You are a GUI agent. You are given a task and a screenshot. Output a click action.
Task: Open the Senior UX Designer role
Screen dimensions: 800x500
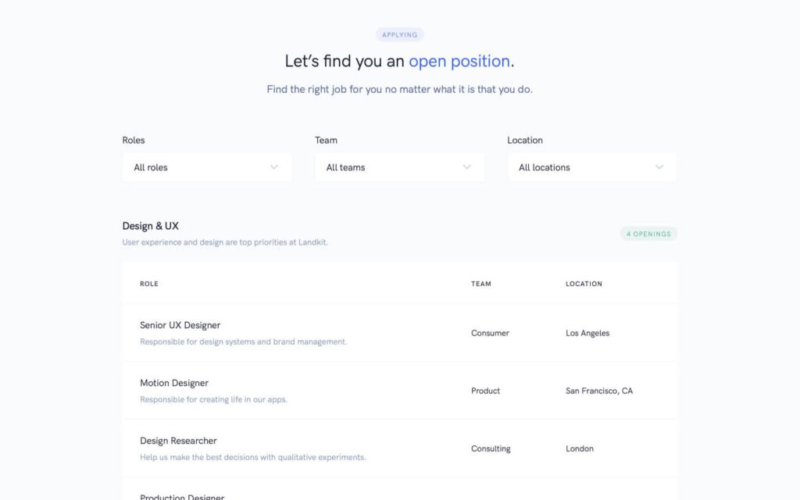coord(180,325)
